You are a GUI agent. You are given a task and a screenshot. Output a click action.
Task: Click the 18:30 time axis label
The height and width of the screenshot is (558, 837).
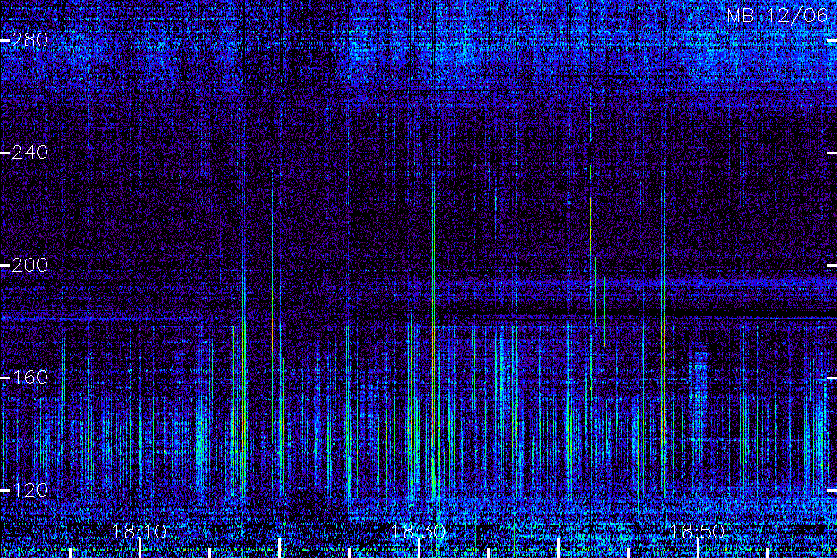[x=418, y=531]
